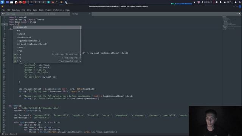Image resolution: width=242 pixels, height=136 pixels.
Task: Launch Firefox from the top panel
Action: [x=20, y=2]
